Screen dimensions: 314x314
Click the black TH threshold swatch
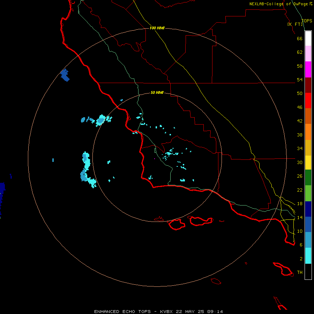(x=308, y=271)
